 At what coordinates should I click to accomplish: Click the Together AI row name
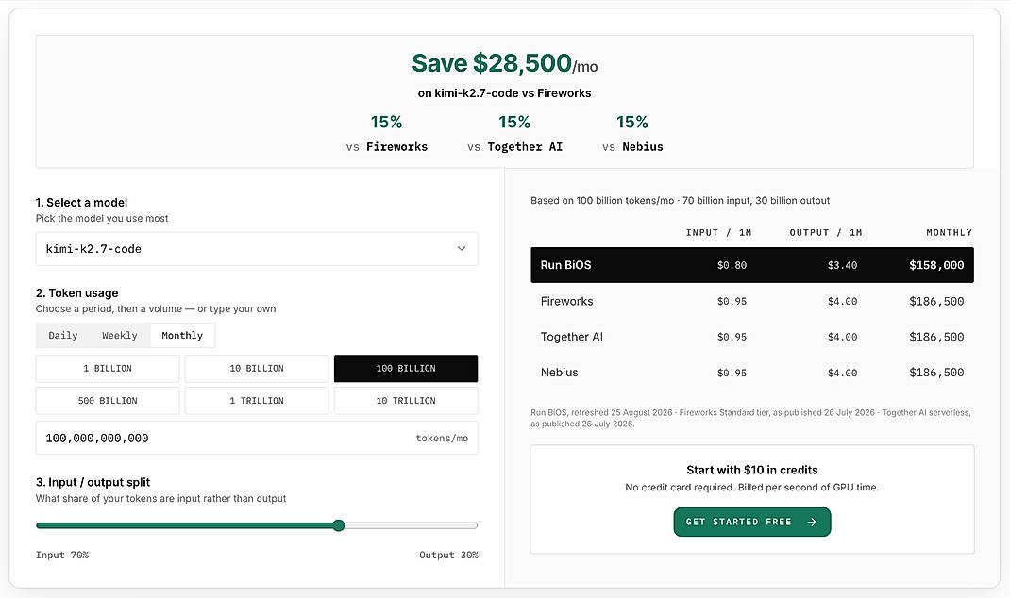click(571, 337)
